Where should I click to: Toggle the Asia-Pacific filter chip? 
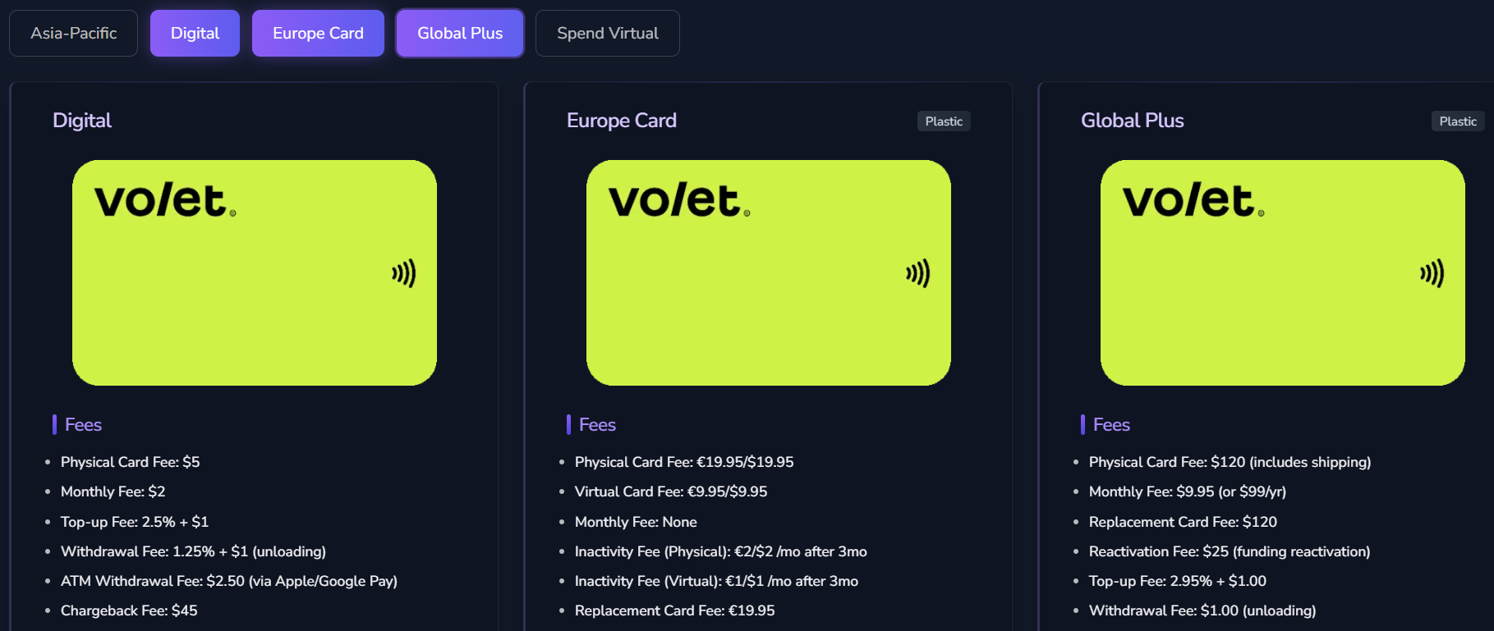pos(73,34)
